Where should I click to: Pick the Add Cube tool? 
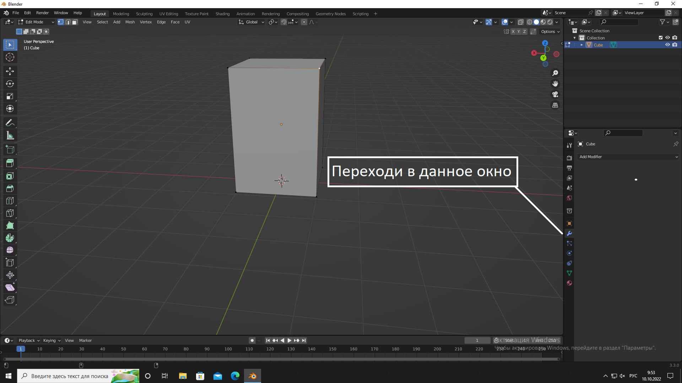pyautogui.click(x=10, y=150)
